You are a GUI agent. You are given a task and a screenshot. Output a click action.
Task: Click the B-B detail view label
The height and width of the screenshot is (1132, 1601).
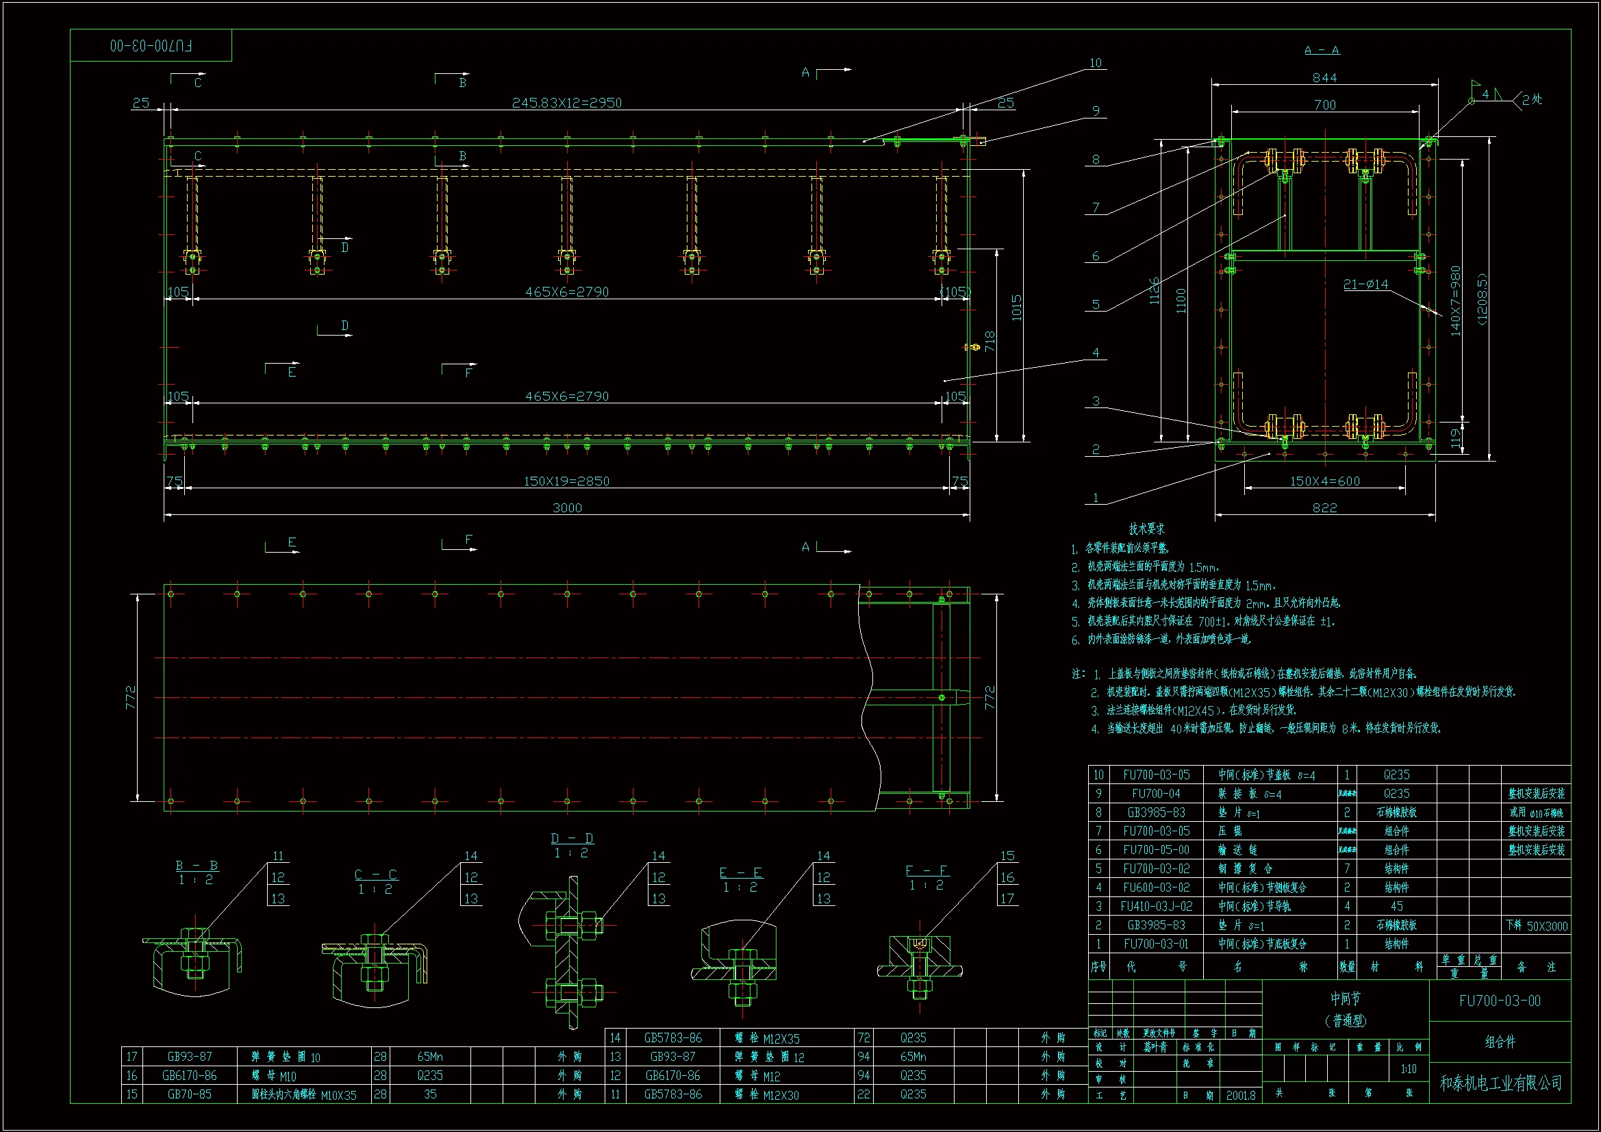[x=197, y=866]
